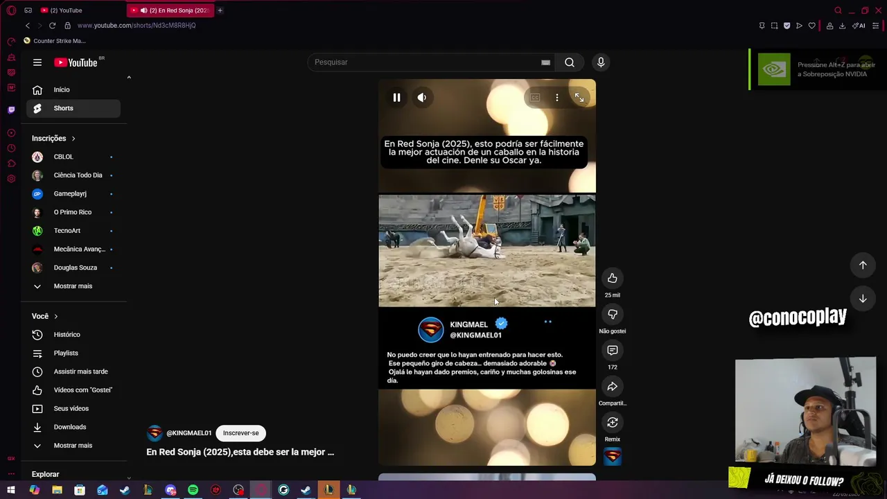Select the 'En Red Sonja' browser tab
Screen dimensions: 887x499
tap(170, 10)
